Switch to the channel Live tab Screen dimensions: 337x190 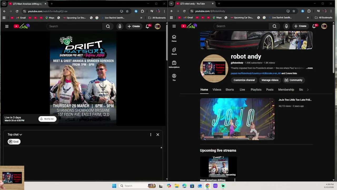tap(242, 90)
